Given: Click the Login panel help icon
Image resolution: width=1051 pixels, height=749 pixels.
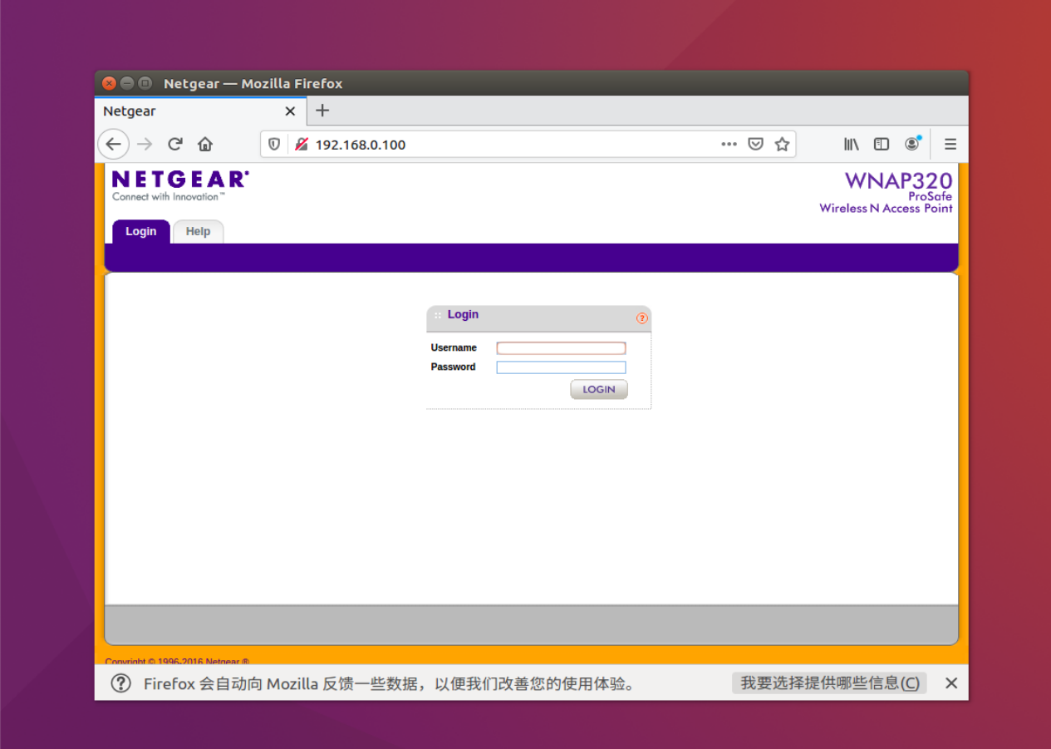Looking at the screenshot, I should (x=641, y=318).
